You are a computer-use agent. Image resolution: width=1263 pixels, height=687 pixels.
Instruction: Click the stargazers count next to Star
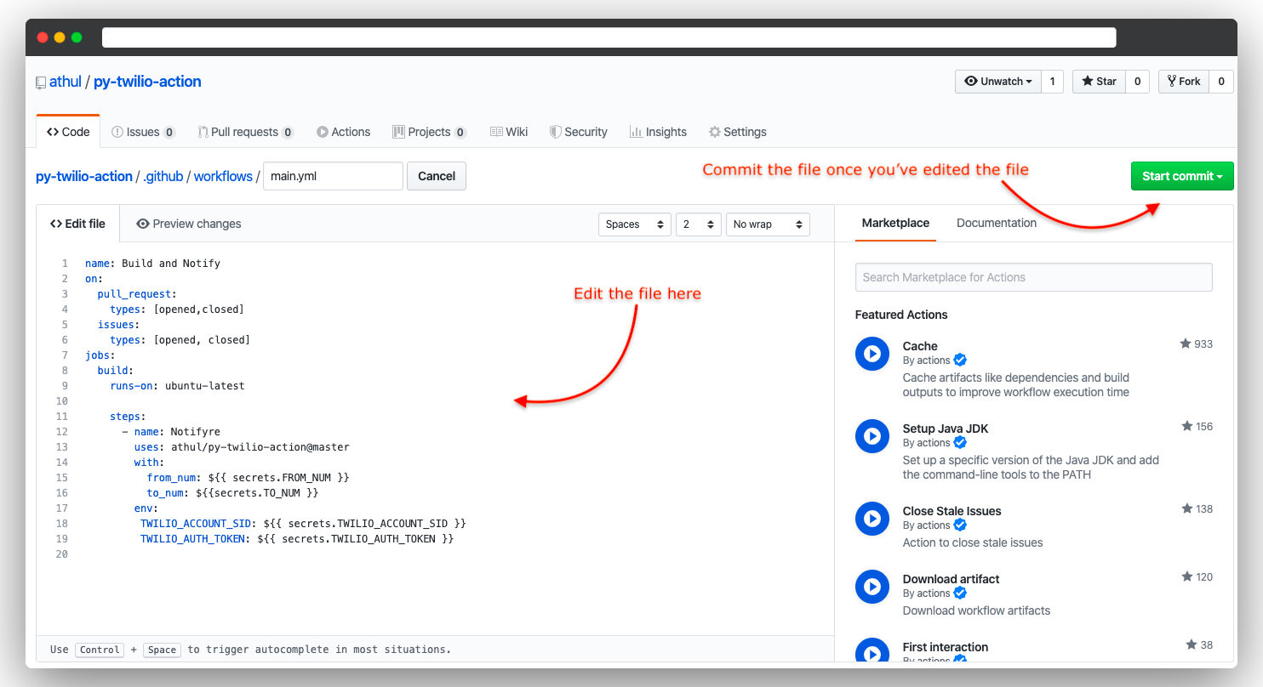click(x=1137, y=82)
